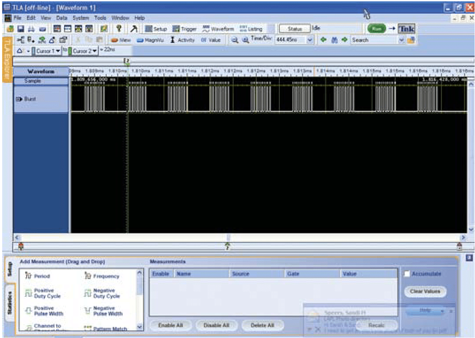This screenshot has width=475, height=338.
Task: Click the Activity indicators icon
Action: coord(181,40)
